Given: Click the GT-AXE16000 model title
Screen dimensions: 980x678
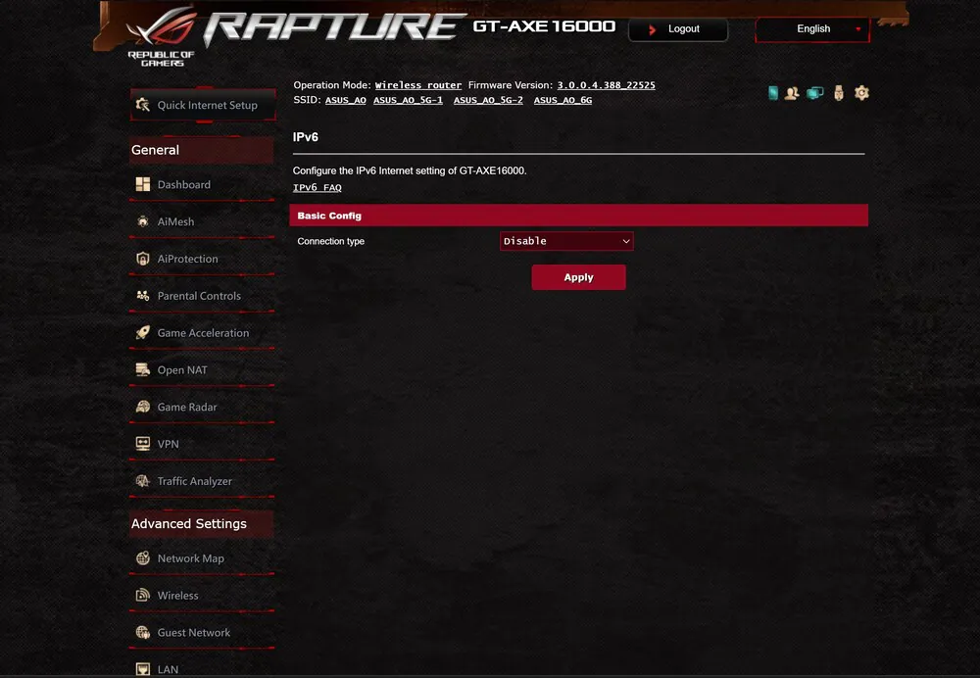Looking at the screenshot, I should tap(544, 26).
